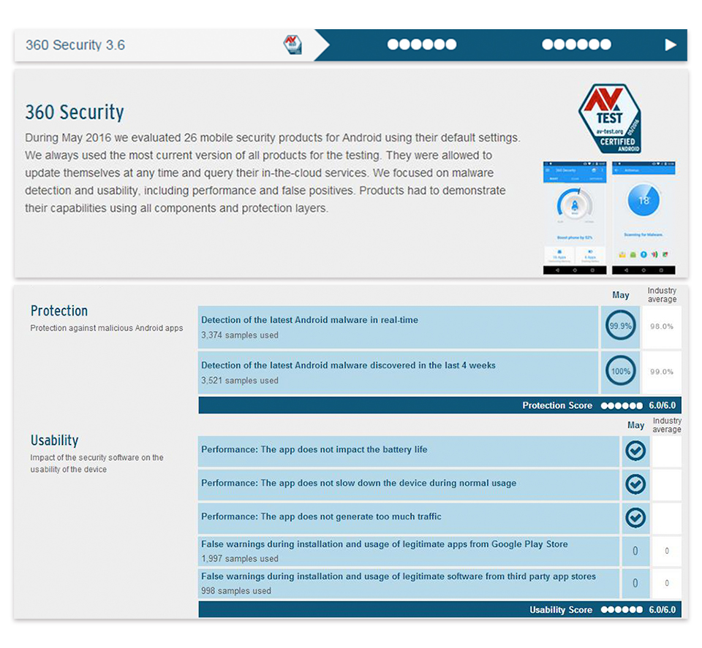Click the 'Usability Score' label

561,610
